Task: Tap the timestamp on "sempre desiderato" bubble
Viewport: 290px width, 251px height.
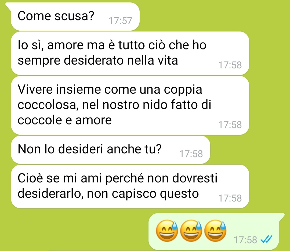Action: (x=230, y=65)
